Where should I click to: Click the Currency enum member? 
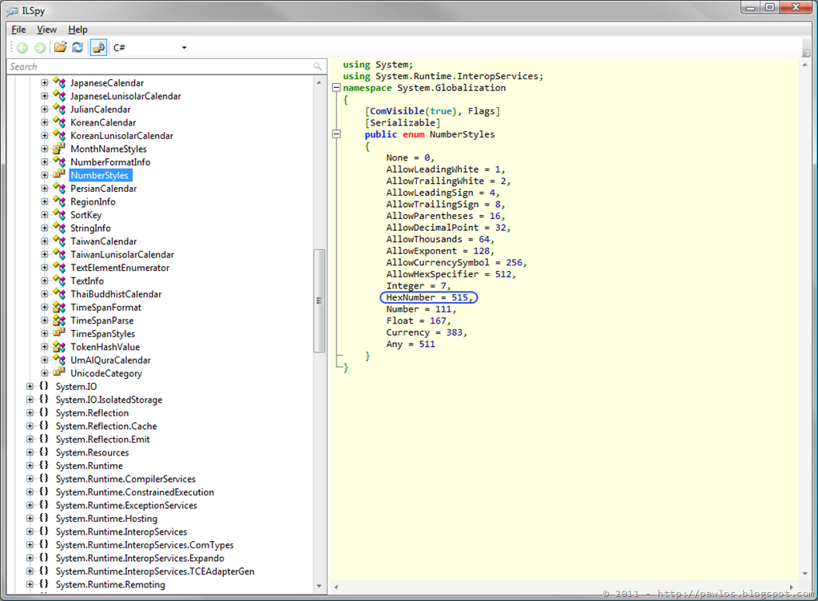point(408,332)
